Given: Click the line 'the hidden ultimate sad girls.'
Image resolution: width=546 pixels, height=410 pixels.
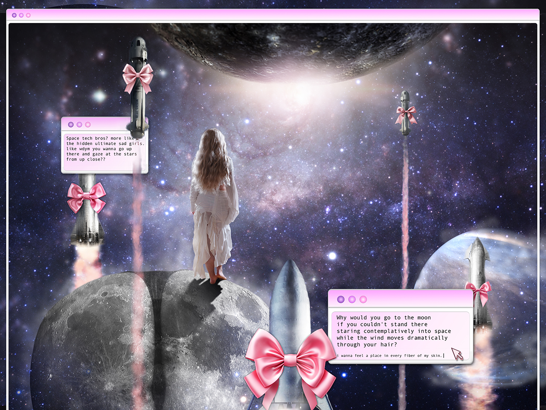Looking at the screenshot, I should pos(105,143).
